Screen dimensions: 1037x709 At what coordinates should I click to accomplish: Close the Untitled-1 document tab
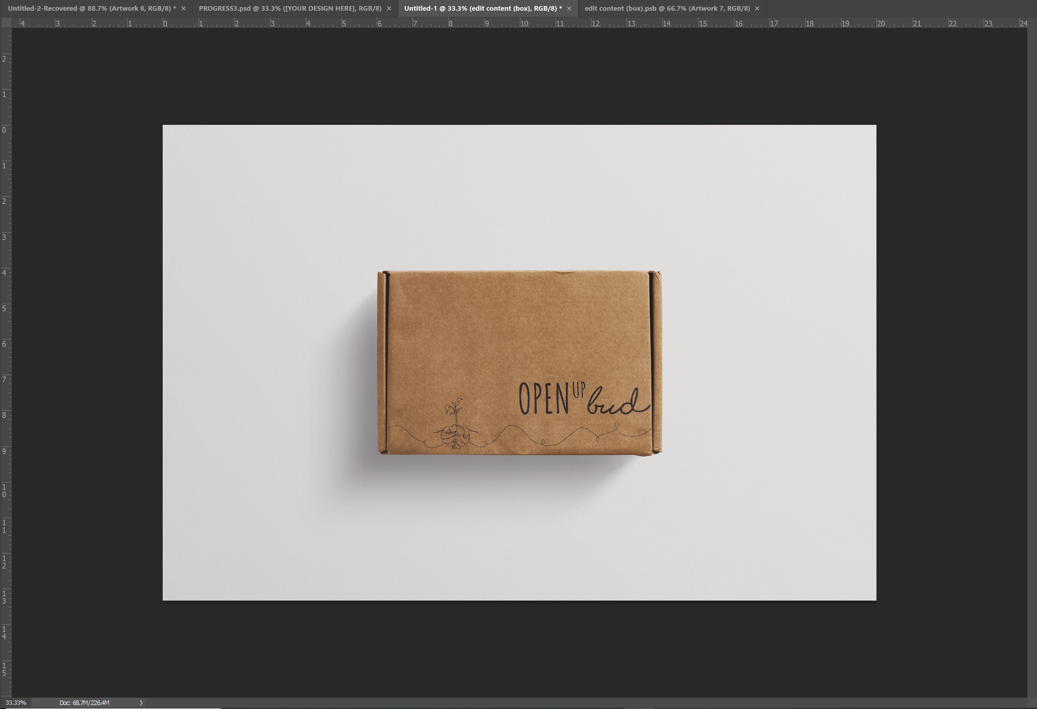click(x=569, y=9)
